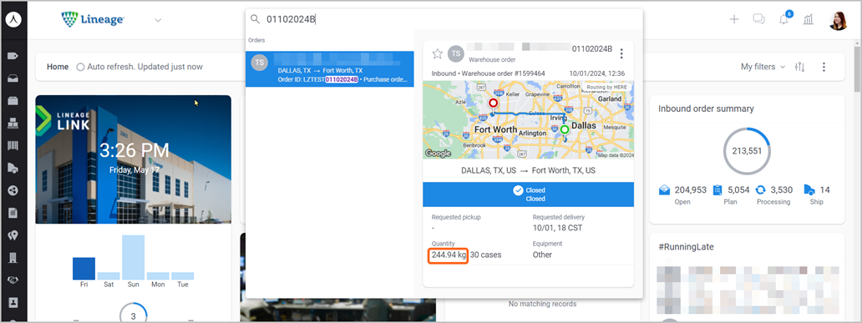Screen dimensions: 862x323
Task: Select the DALLAS to Fort Worth order result
Action: (x=329, y=69)
